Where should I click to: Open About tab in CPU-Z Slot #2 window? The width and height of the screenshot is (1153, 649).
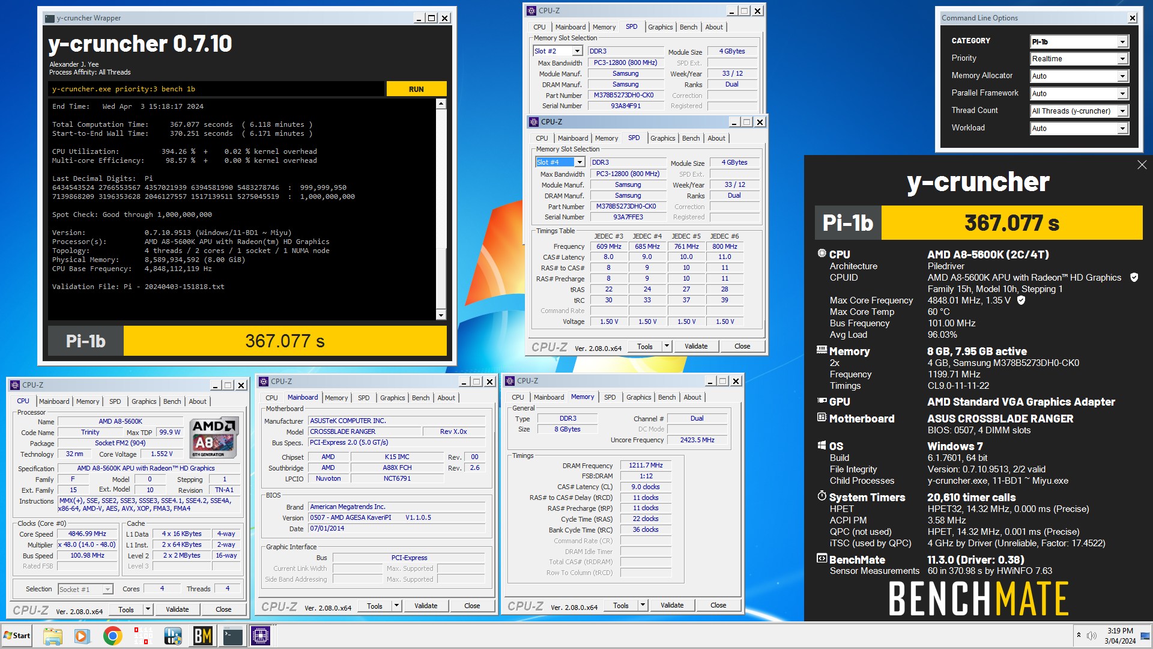pyautogui.click(x=714, y=27)
